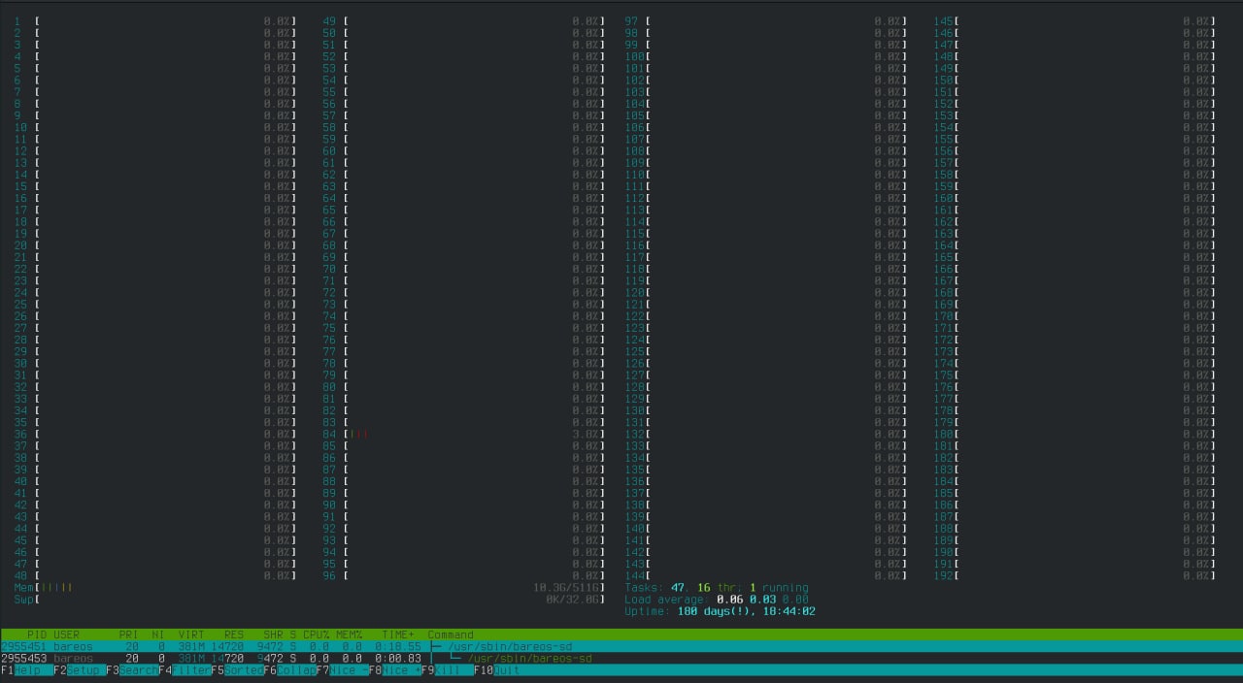Viewport: 1243px width, 683px height.
Task: Sort by the CPU% column header
Action: (316, 634)
